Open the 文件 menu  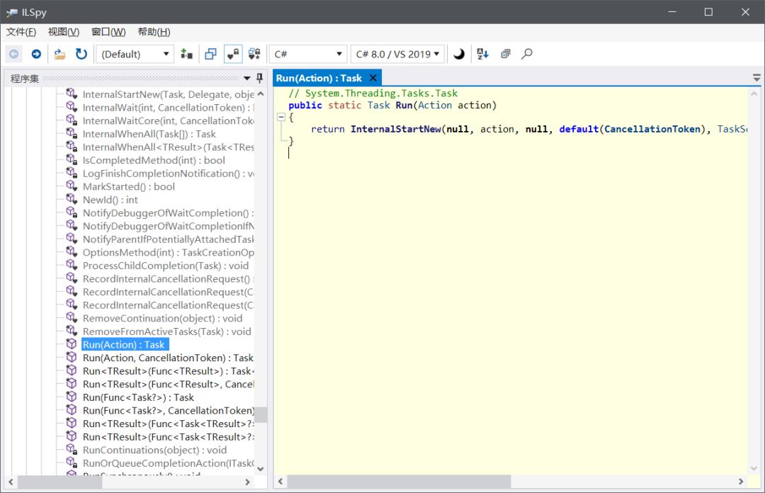click(21, 31)
